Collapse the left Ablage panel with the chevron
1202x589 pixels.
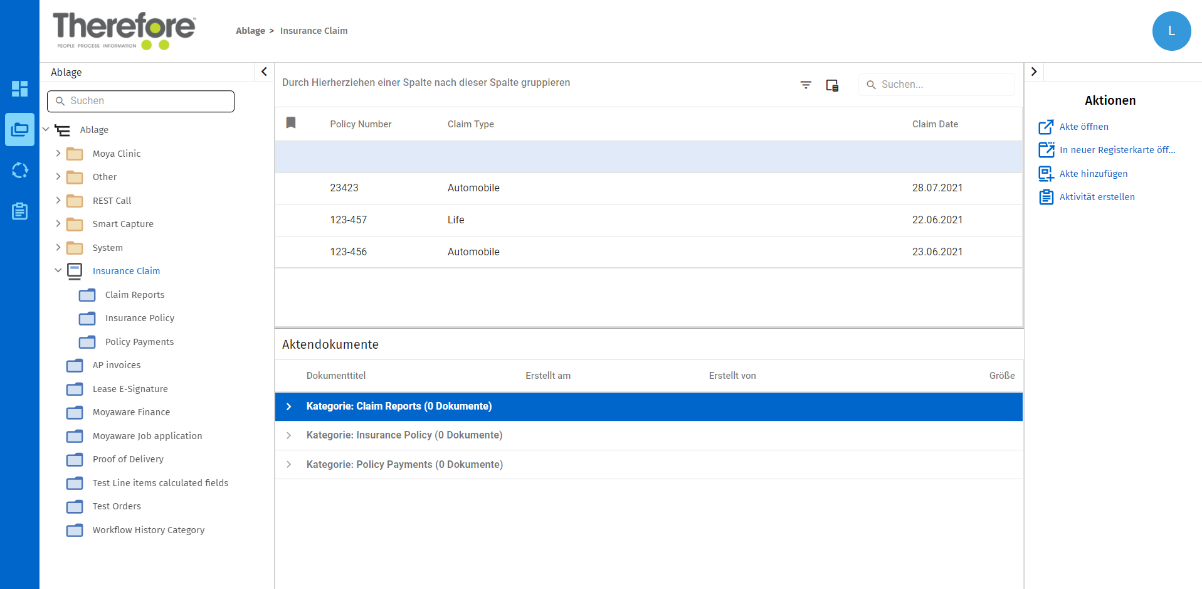coord(263,72)
